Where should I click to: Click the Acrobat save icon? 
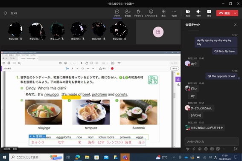coord(4,63)
